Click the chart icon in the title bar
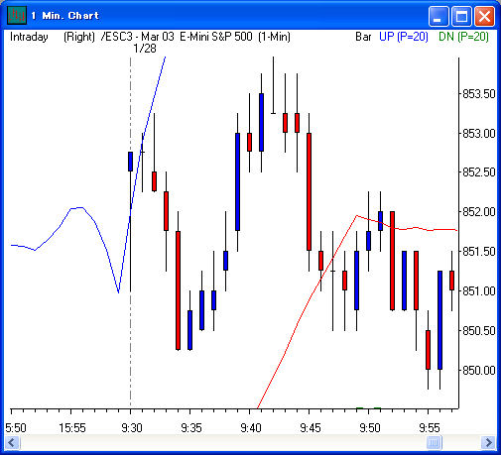The image size is (501, 455). pyautogui.click(x=17, y=15)
